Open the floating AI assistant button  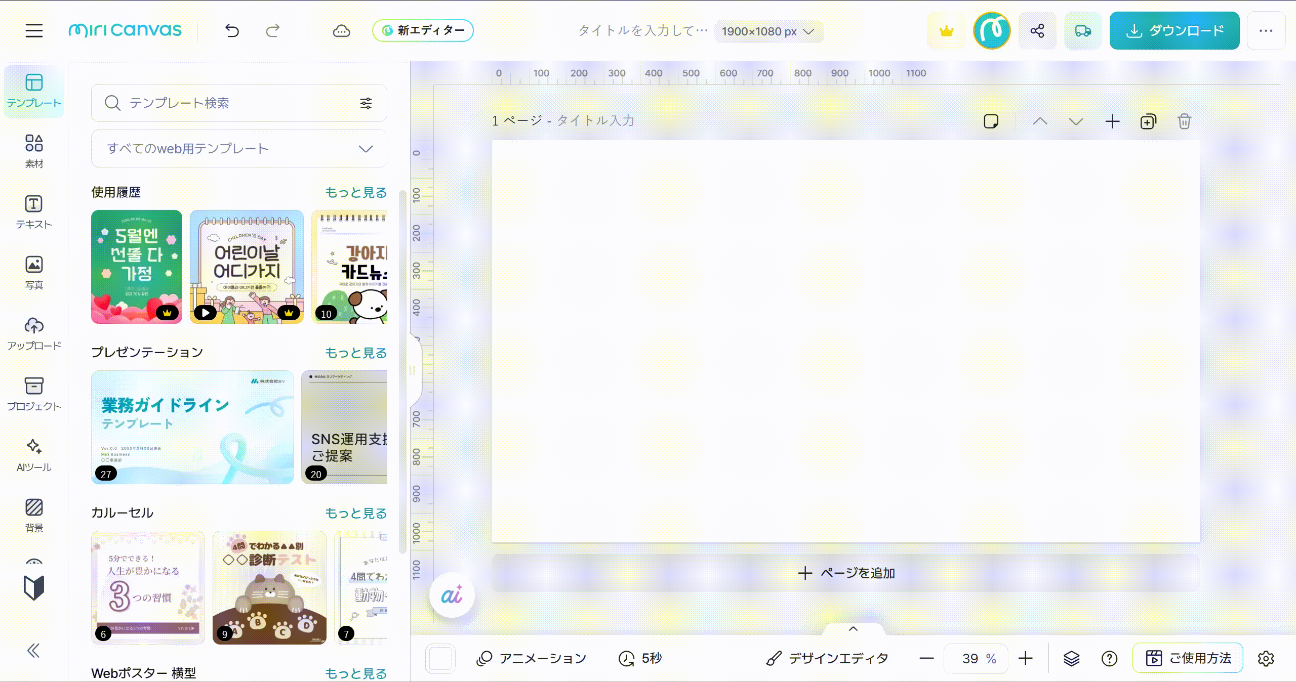pyautogui.click(x=452, y=595)
